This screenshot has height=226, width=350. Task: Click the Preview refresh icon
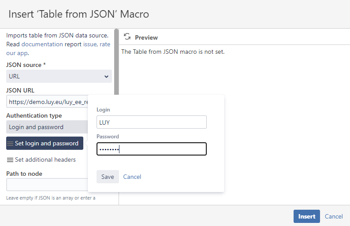click(x=127, y=37)
